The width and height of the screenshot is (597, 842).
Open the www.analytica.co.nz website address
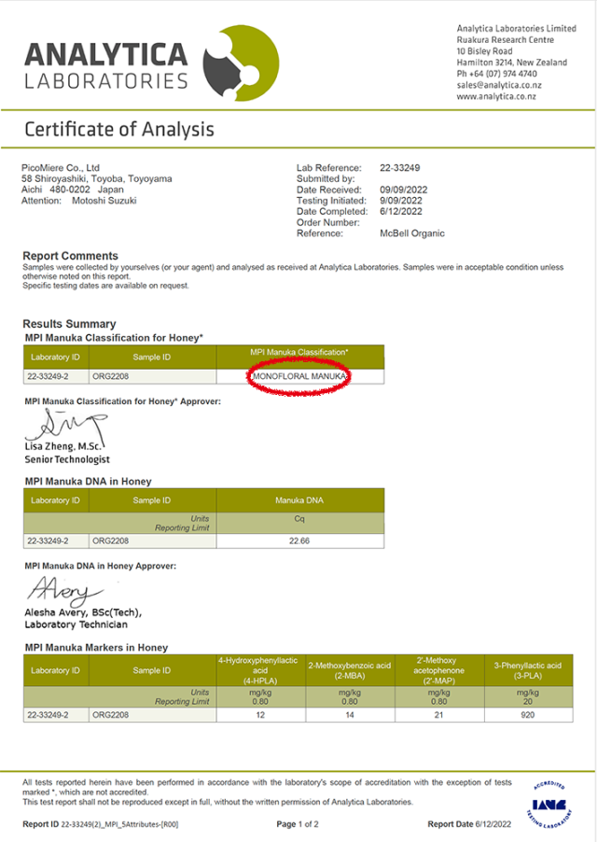coord(496,96)
